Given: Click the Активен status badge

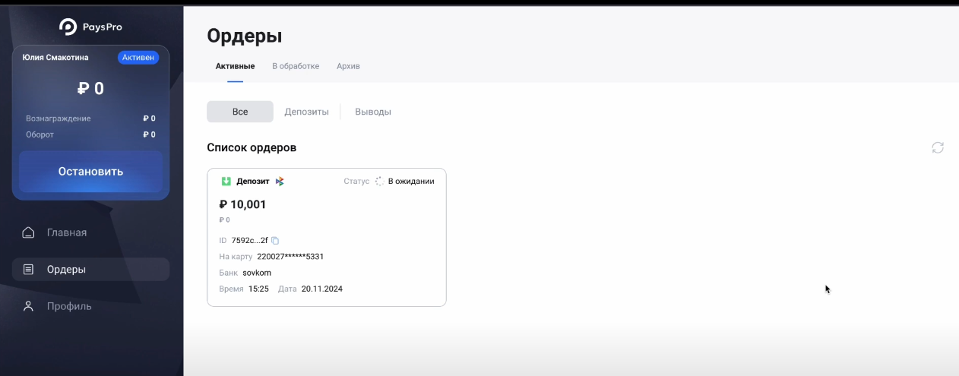Looking at the screenshot, I should [x=138, y=58].
